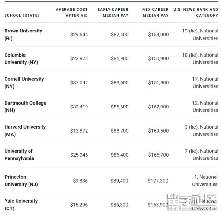The width and height of the screenshot is (221, 215).
Task: Select the University of Pennsylvania name
Action: click(x=19, y=155)
